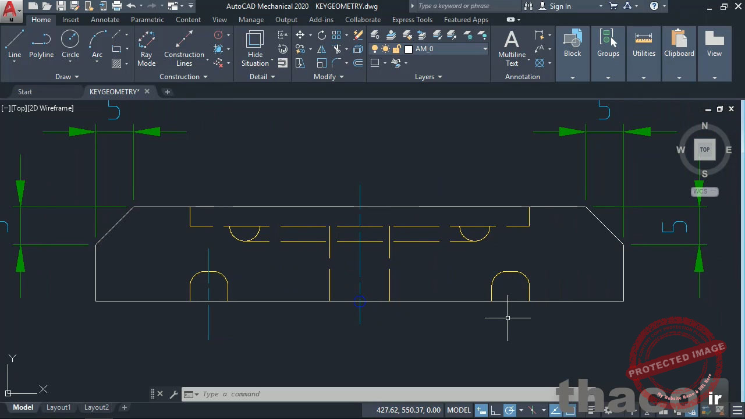
Task: Select the Move tool in Modify panel
Action: 300,35
